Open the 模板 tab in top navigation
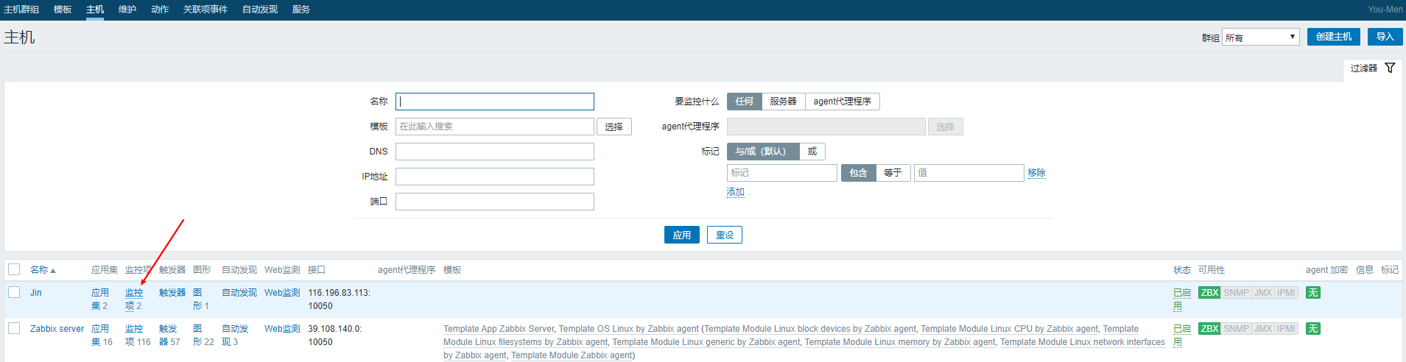 coord(63,10)
